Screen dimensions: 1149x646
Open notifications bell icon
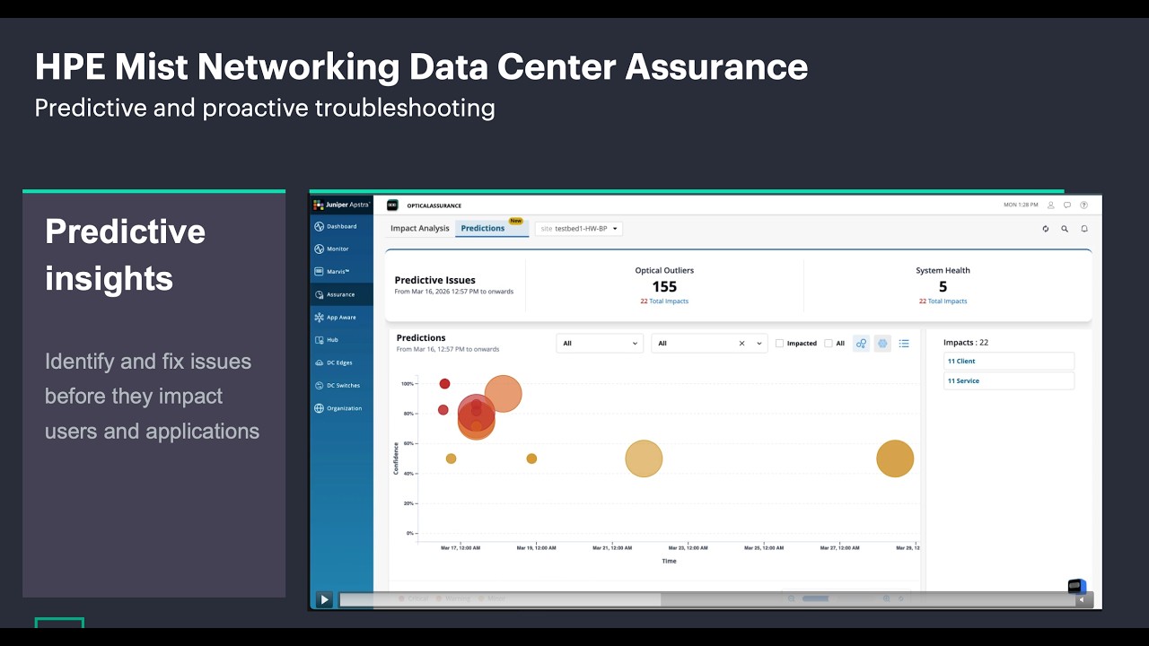click(x=1083, y=229)
